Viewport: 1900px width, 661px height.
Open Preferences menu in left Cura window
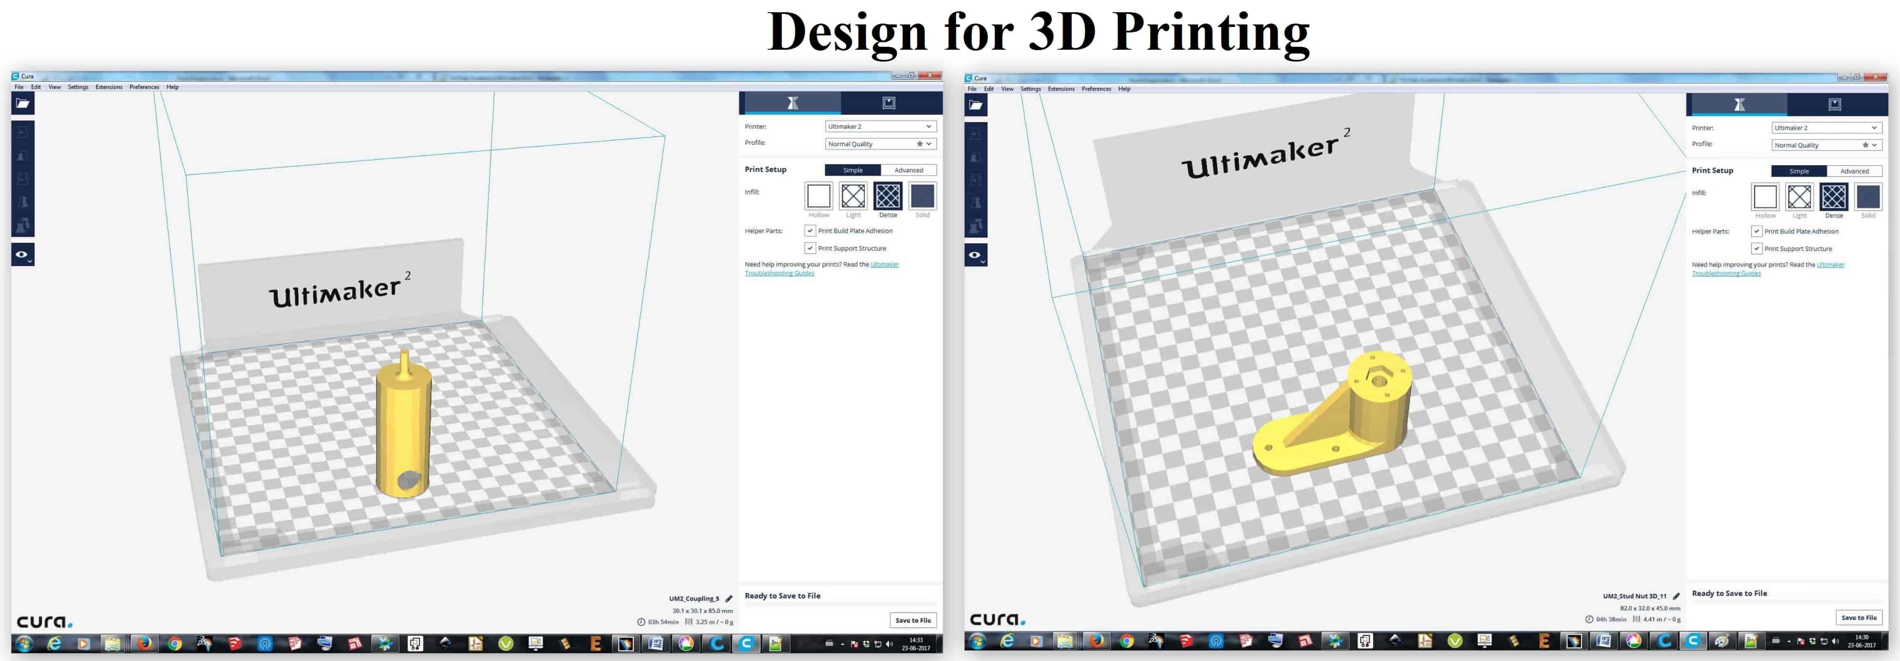pyautogui.click(x=145, y=87)
